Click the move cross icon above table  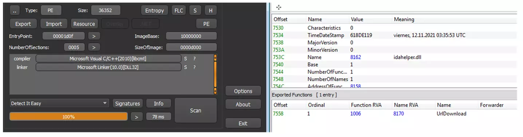tap(279, 7)
